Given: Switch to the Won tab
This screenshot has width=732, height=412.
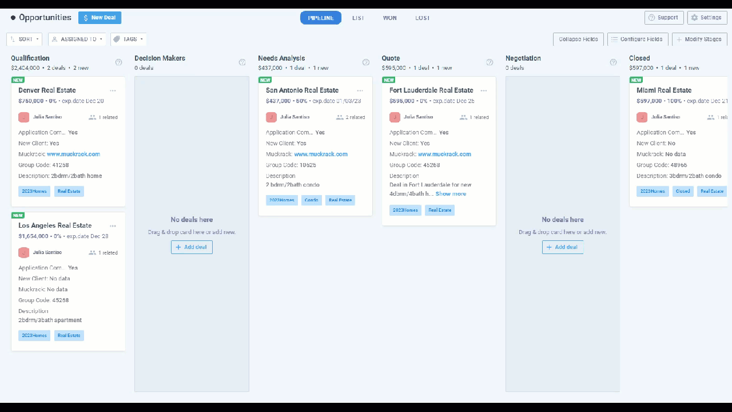Looking at the screenshot, I should tap(390, 18).
